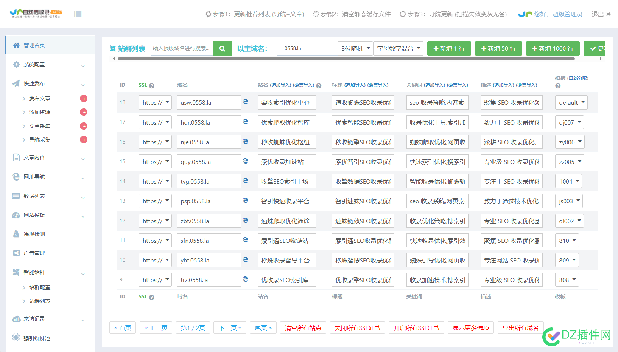Open the browser icon next to usw.0558.la
618x352 pixels.
[246, 102]
